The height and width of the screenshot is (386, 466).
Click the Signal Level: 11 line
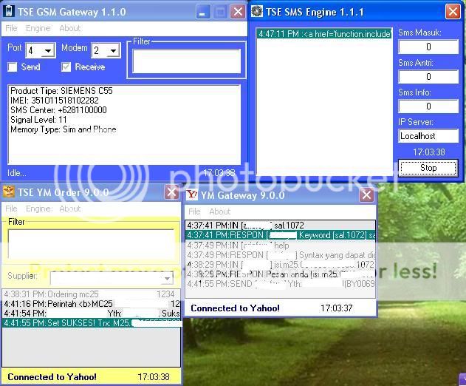(x=38, y=120)
